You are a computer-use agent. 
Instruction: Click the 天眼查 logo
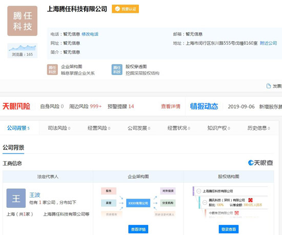pyautogui.click(x=260, y=163)
